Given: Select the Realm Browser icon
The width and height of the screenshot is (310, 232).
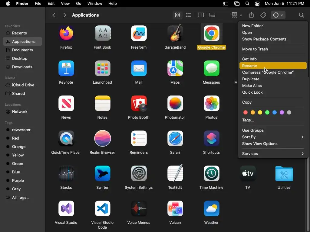Looking at the screenshot, I should point(102,138).
